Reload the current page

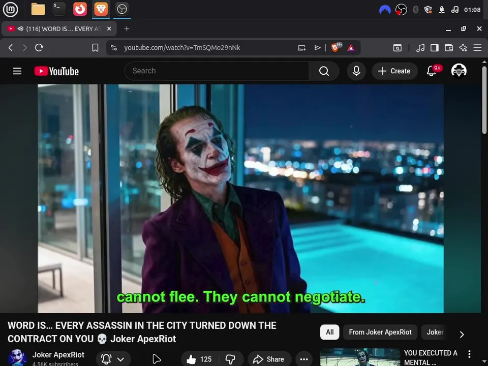(39, 48)
